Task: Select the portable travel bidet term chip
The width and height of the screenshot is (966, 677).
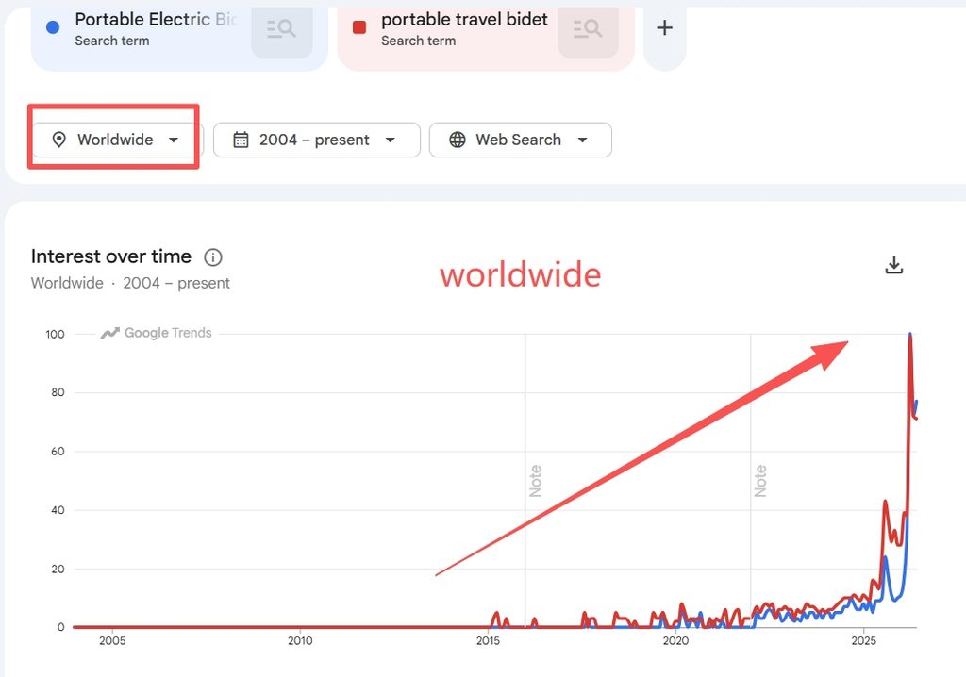Action: (486, 34)
